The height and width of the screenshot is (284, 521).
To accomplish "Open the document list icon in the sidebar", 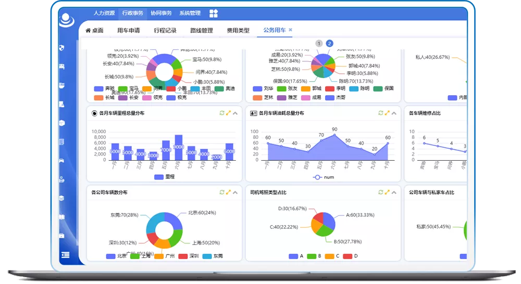I will [x=61, y=142].
